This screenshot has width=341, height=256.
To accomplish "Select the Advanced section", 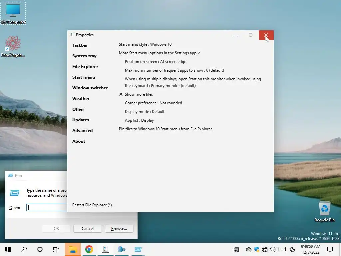I will point(83,131).
